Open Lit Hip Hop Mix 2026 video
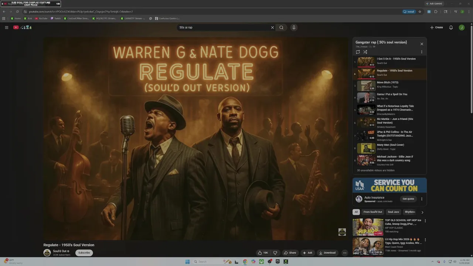The width and height of the screenshot is (473, 266). pyautogui.click(x=368, y=246)
